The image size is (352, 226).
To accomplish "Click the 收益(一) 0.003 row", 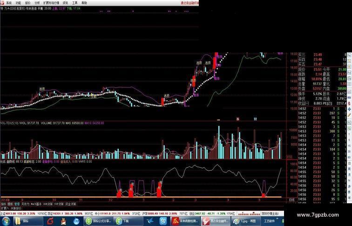I will (310, 103).
